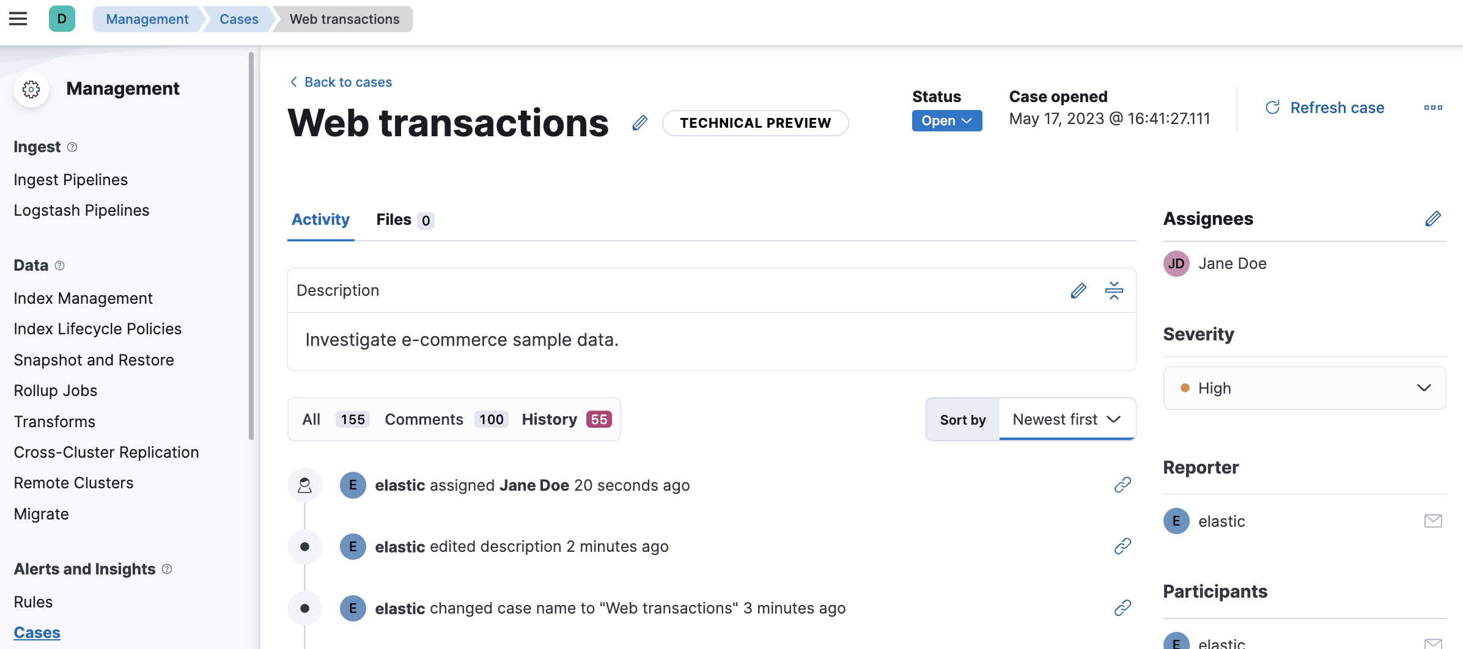Viewport: 1463px width, 649px height.
Task: Open the Status dropdown showing Open
Action: pos(946,121)
